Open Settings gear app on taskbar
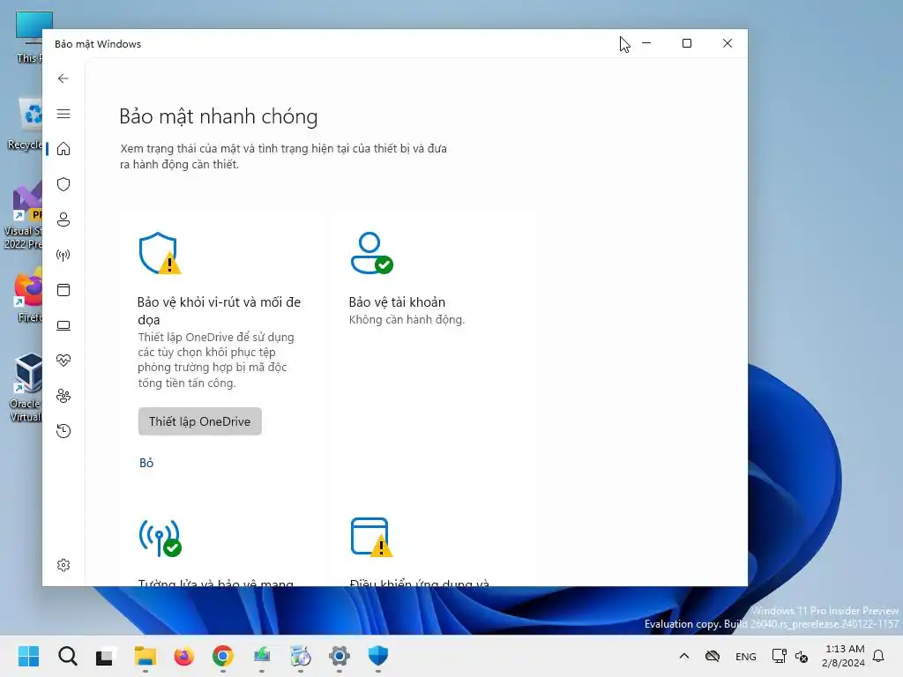Viewport: 903px width, 677px height. [x=340, y=656]
